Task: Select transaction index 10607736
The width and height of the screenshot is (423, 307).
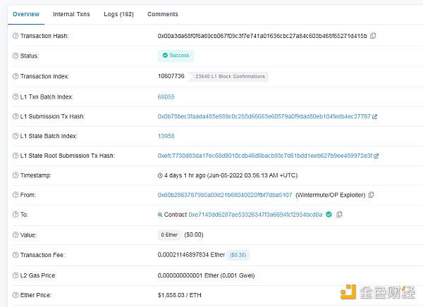Action: (x=171, y=76)
